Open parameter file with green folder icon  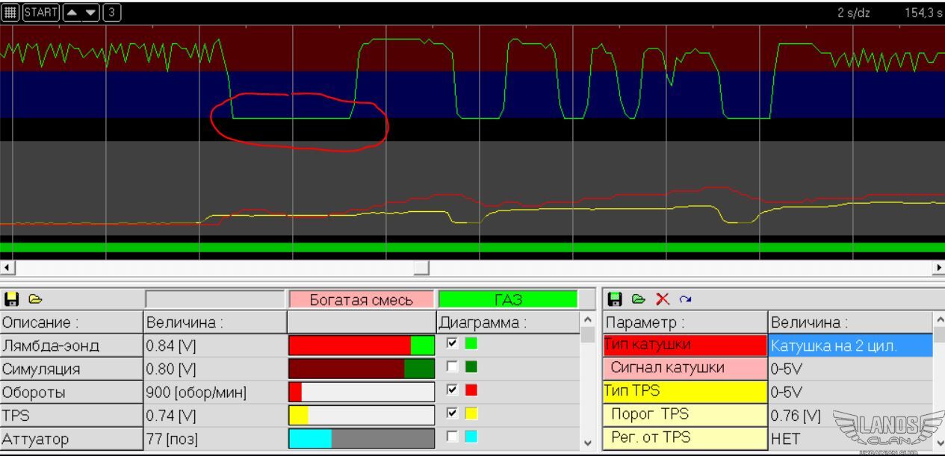click(639, 299)
